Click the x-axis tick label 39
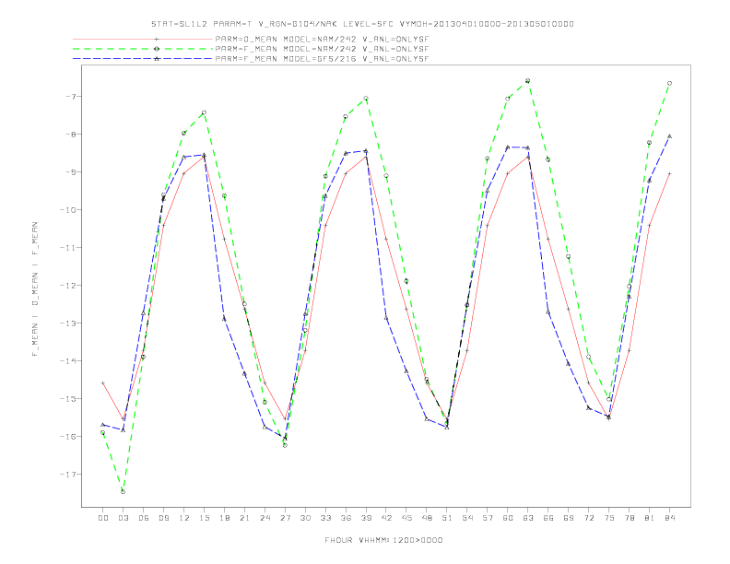The image size is (730, 564). click(366, 518)
